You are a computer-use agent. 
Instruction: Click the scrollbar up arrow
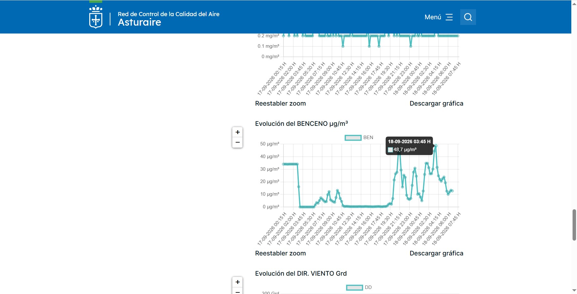(574, 4)
